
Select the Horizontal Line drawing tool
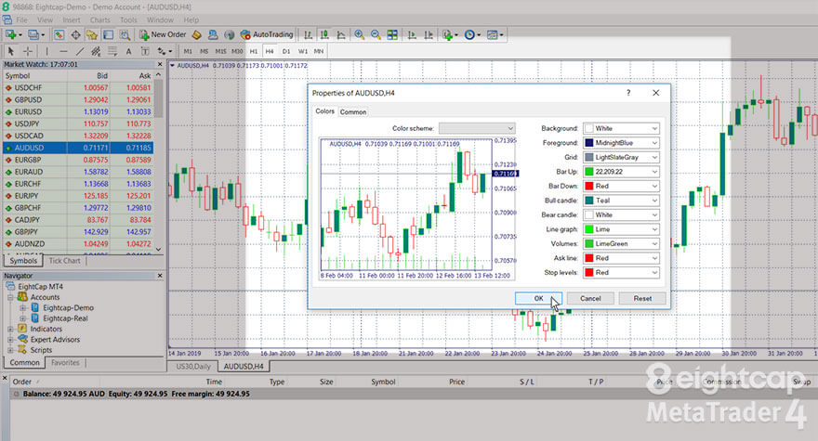(x=63, y=51)
